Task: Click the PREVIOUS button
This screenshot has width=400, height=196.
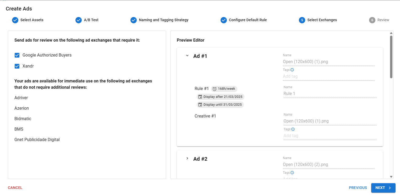Action: [x=358, y=188]
